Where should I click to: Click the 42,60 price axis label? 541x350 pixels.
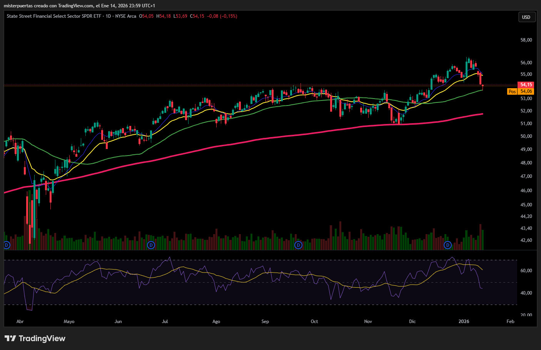tap(526, 240)
